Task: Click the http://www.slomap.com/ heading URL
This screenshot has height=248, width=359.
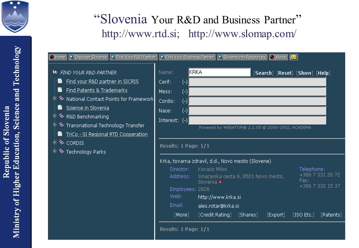Action: click(x=242, y=34)
